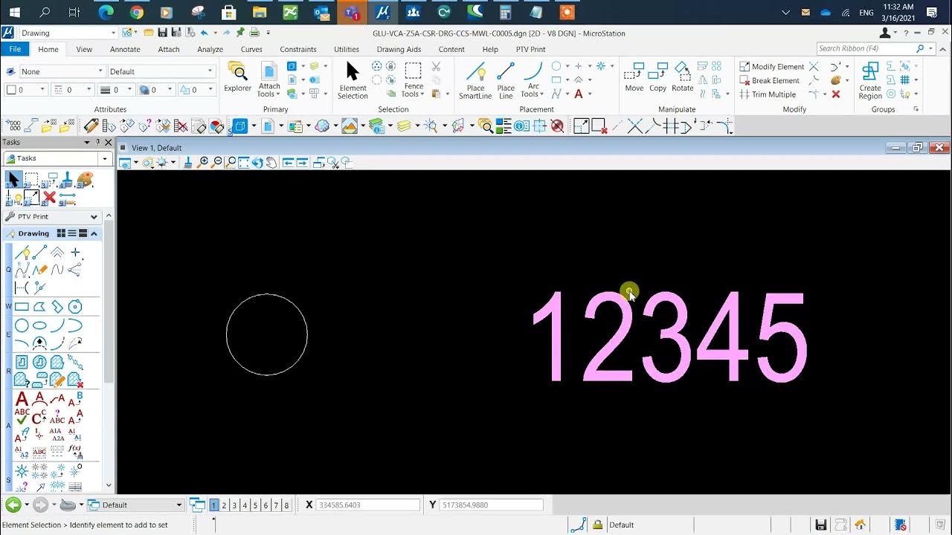The image size is (952, 535).
Task: Expand the Attach Tools dropdown
Action: (269, 90)
